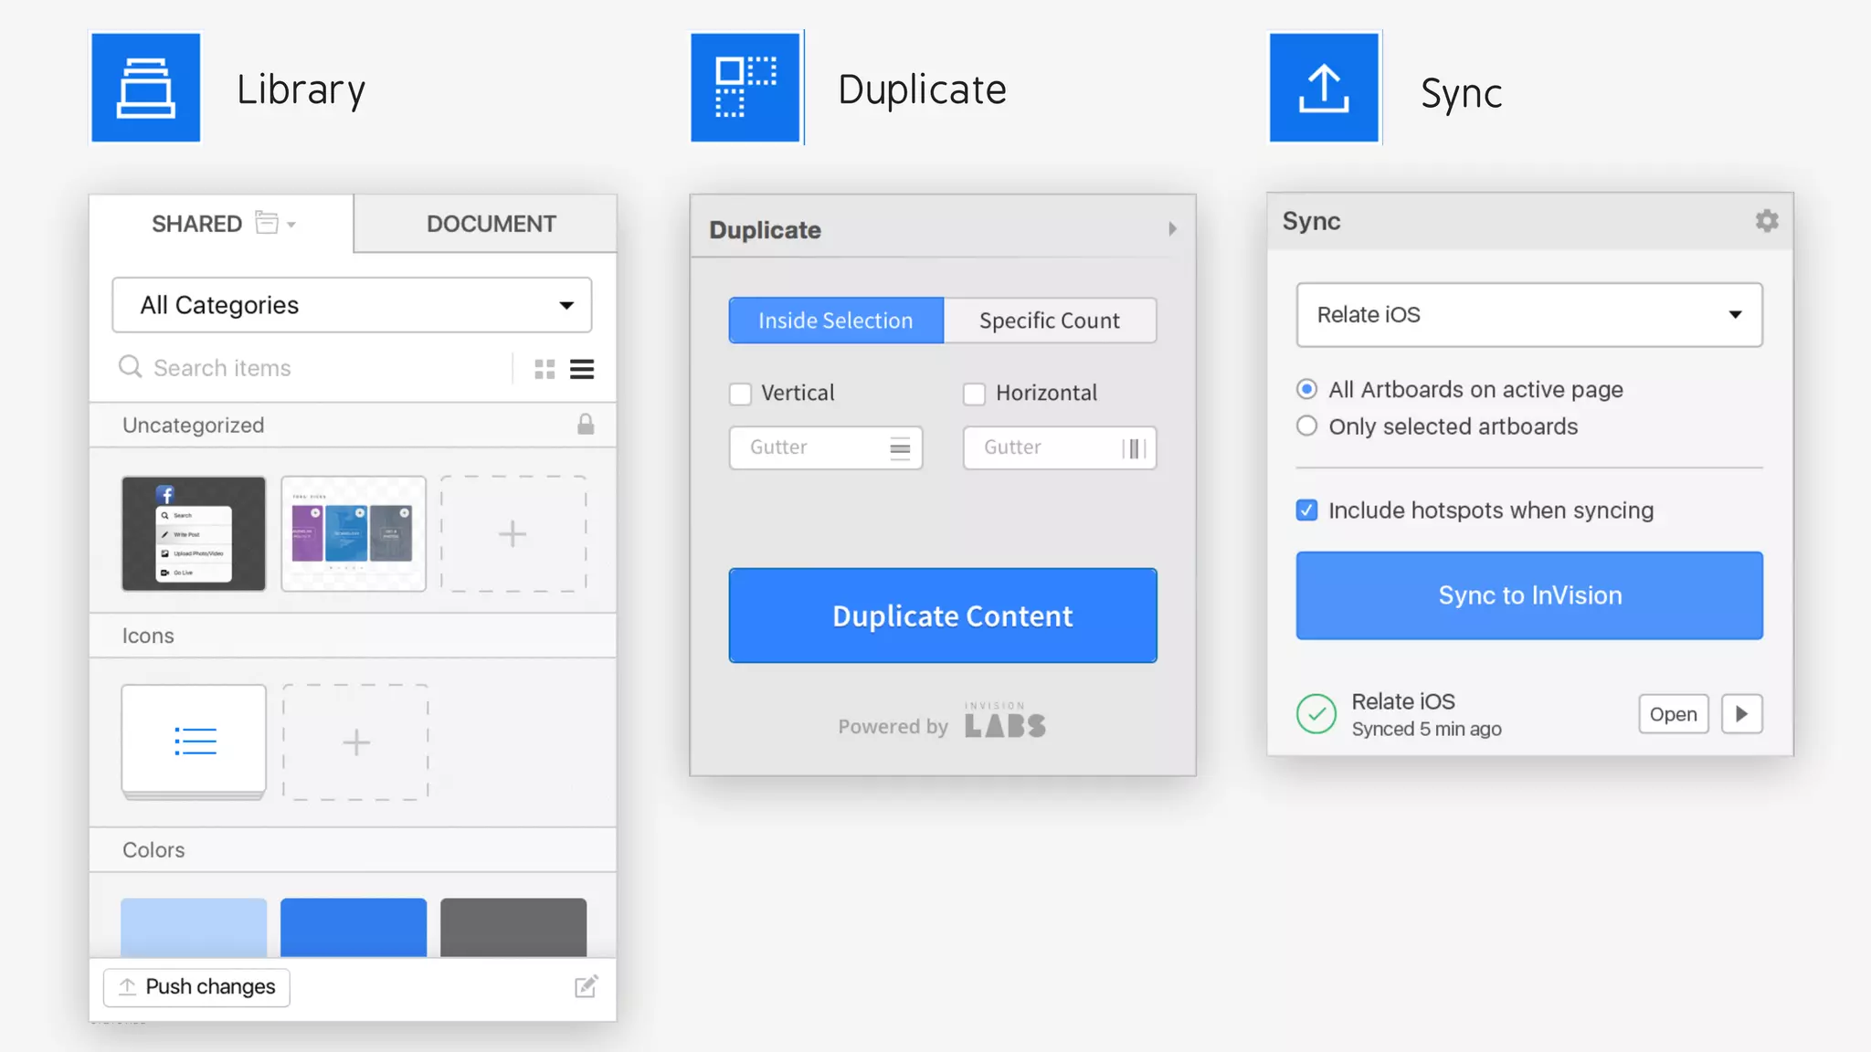Click the Icons section header
Screen dimensions: 1871x1052
click(353, 636)
